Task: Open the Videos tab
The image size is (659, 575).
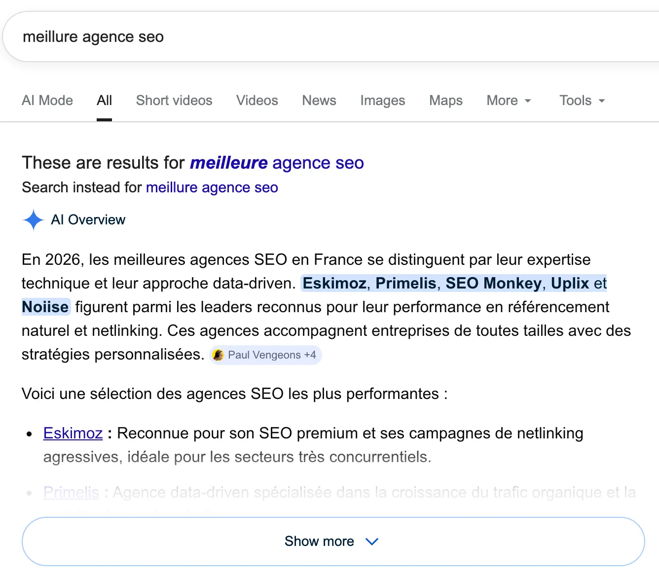Action: 257,101
